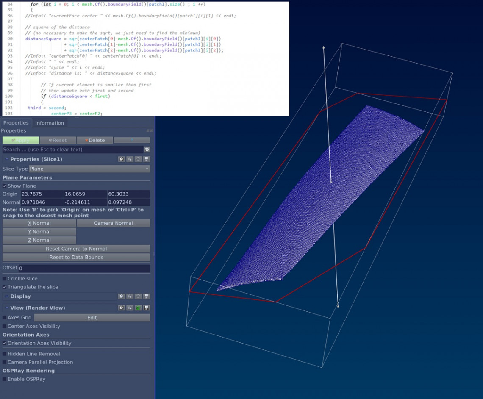The image size is (483, 399).
Task: Save Display section settings as defaults
Action: tap(147, 296)
